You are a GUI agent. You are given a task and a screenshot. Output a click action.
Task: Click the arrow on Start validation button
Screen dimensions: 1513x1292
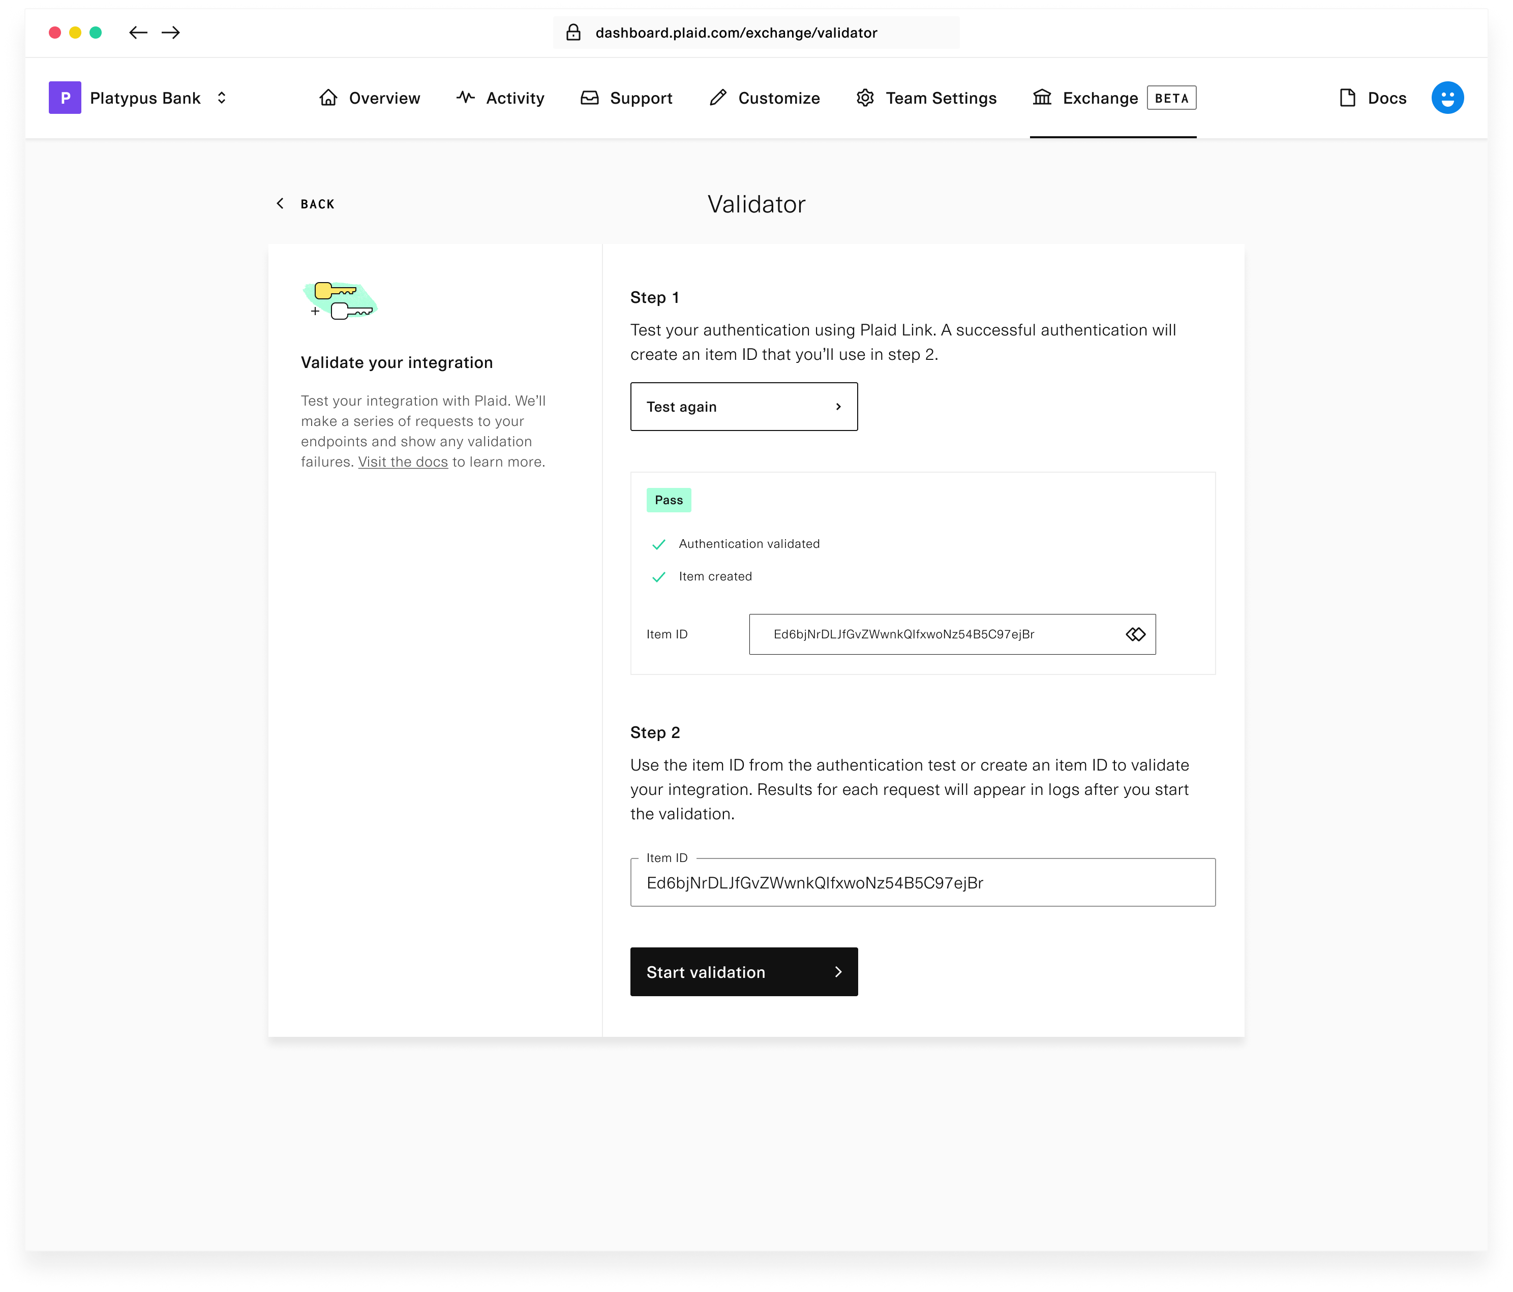click(x=838, y=972)
